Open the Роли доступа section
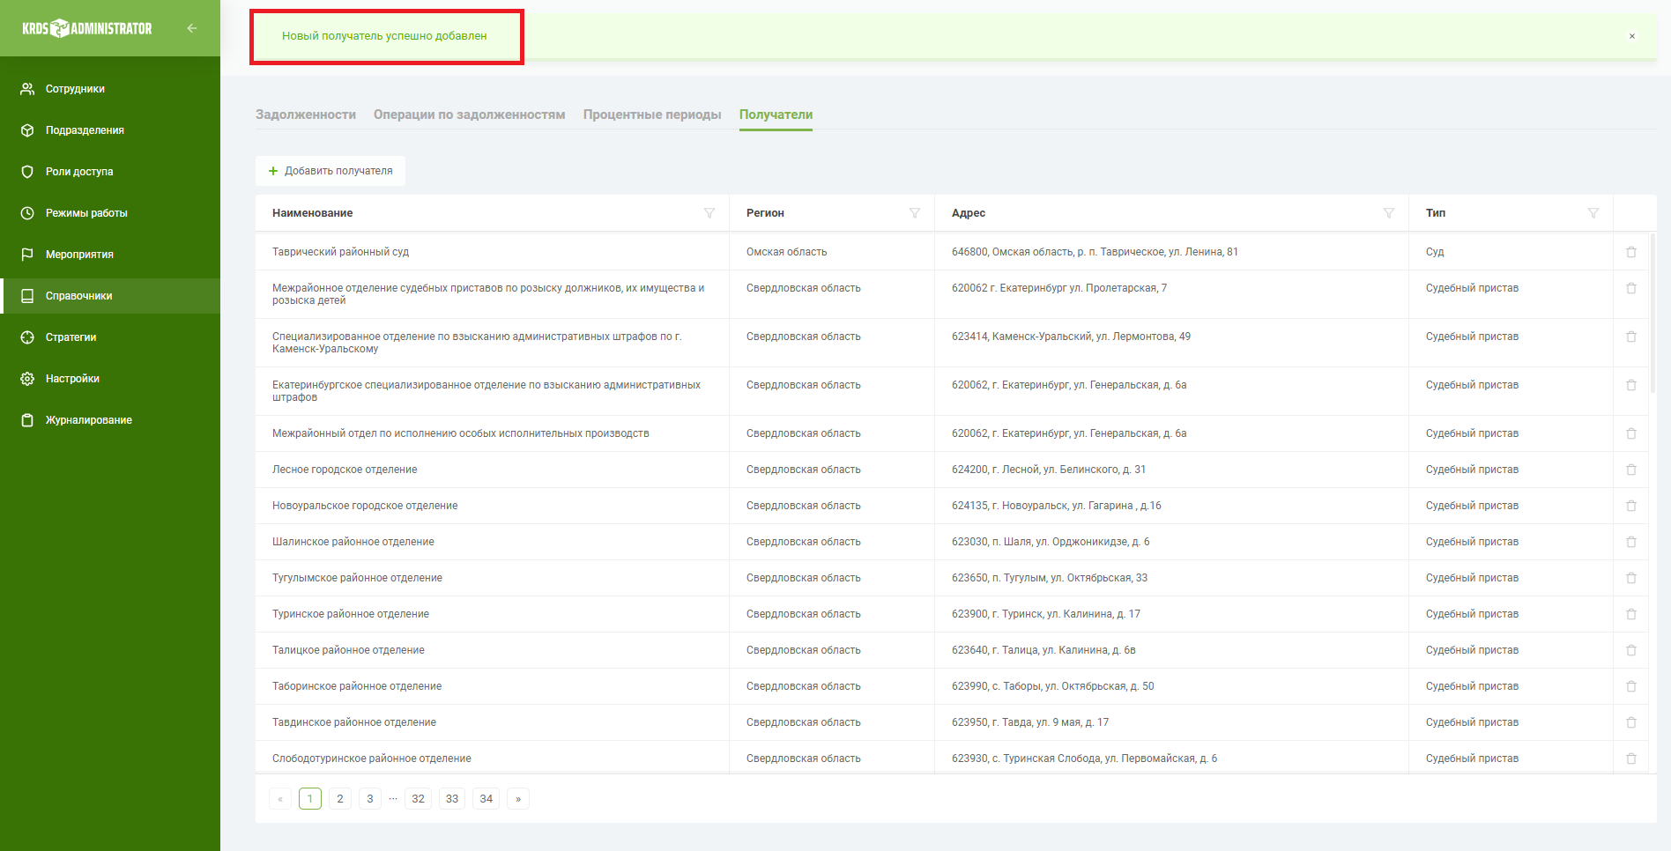1671x851 pixels. (110, 172)
